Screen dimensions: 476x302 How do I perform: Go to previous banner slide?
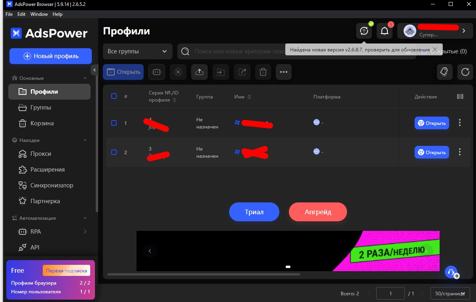click(150, 251)
